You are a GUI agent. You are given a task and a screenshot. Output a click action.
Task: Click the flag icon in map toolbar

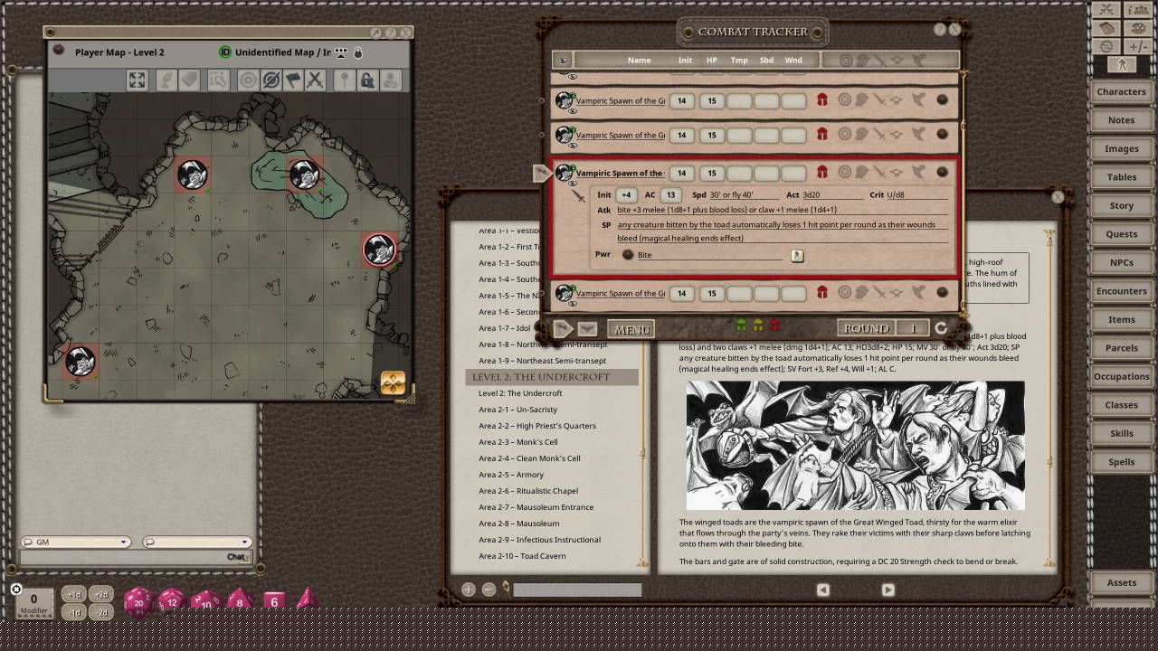pyautogui.click(x=293, y=80)
